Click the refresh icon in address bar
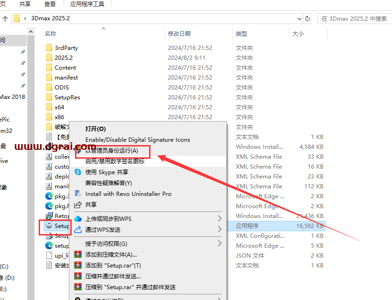Screen dimensions: 392x300 click(x=308, y=18)
